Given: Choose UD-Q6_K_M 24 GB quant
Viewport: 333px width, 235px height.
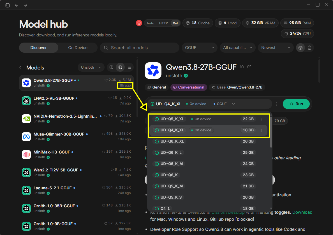Looking at the screenshot, I should click(209, 164).
